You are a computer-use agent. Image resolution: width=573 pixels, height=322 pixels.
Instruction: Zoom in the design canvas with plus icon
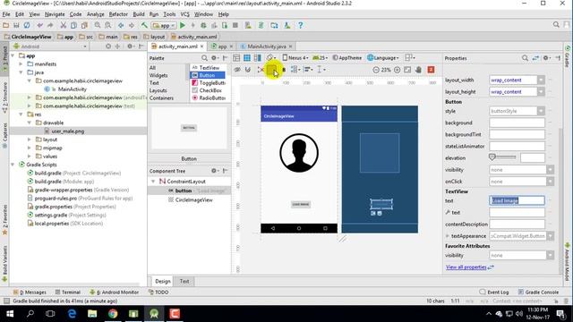point(397,70)
